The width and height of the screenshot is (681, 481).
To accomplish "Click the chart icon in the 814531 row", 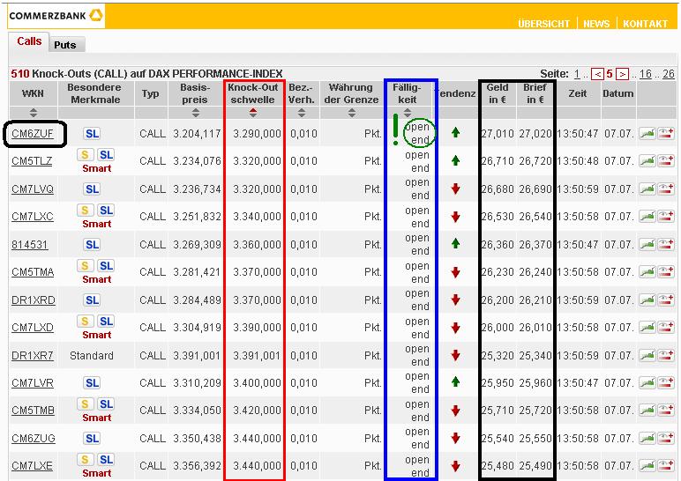I will click(647, 244).
